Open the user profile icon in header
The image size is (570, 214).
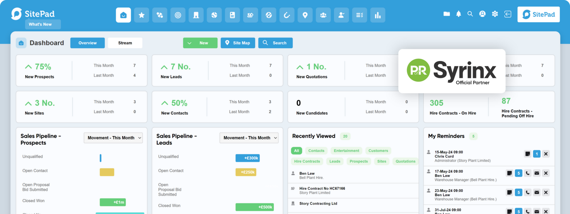click(x=482, y=14)
